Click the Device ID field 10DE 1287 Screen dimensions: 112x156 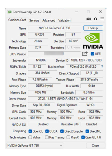[x=86, y=60]
